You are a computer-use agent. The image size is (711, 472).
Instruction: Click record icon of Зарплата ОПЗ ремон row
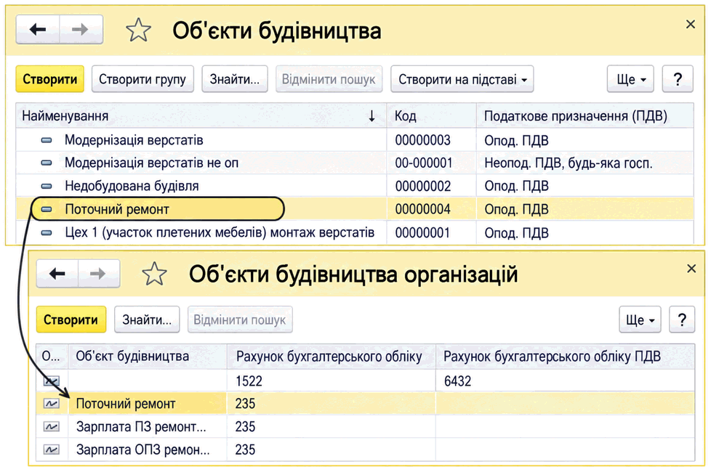coord(51,449)
